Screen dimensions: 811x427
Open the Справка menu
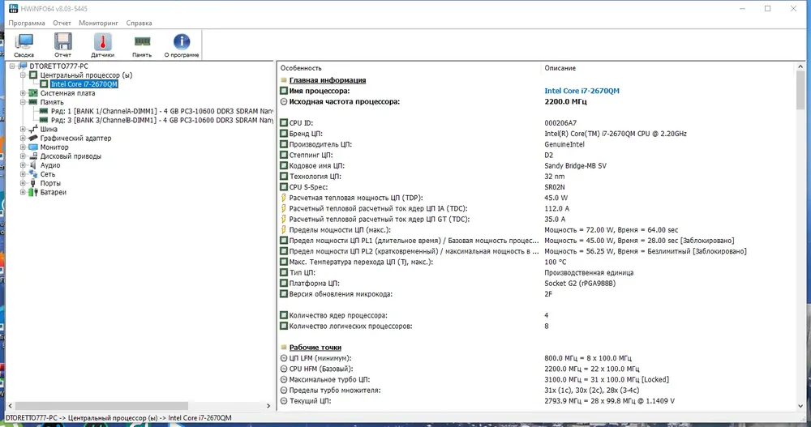point(139,23)
